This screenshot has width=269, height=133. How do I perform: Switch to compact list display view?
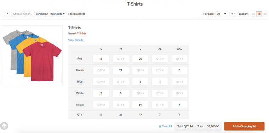pos(265,14)
